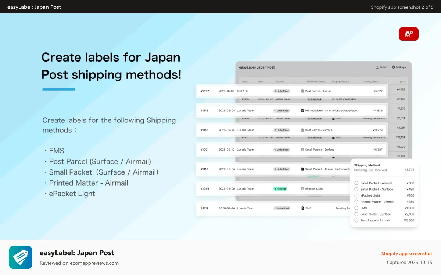The height and width of the screenshot is (275, 441).
Task: Click Unfulfilled badge on order #1091
Action: (x=282, y=150)
